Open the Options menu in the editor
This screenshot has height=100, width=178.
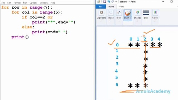click(x=33, y=2)
